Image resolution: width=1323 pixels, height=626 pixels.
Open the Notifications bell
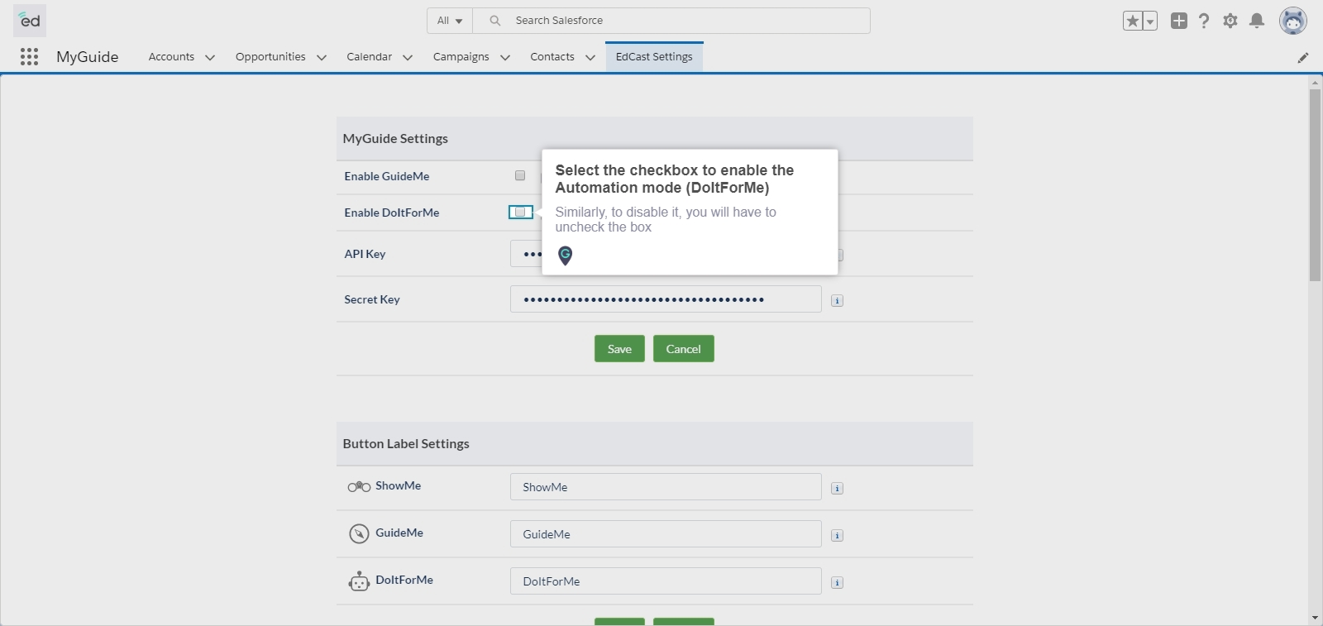click(x=1257, y=21)
